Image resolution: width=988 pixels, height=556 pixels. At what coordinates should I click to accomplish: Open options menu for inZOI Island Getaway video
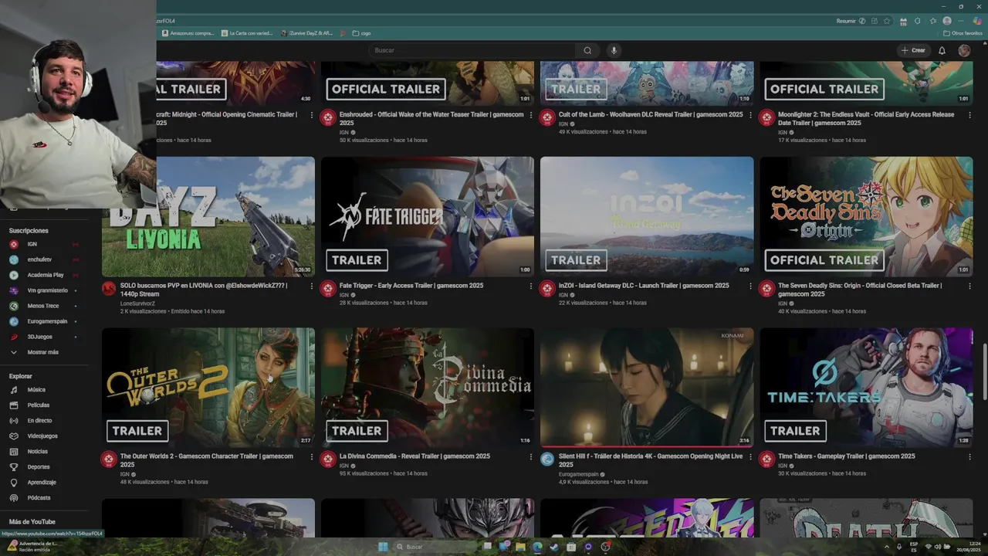pos(750,286)
